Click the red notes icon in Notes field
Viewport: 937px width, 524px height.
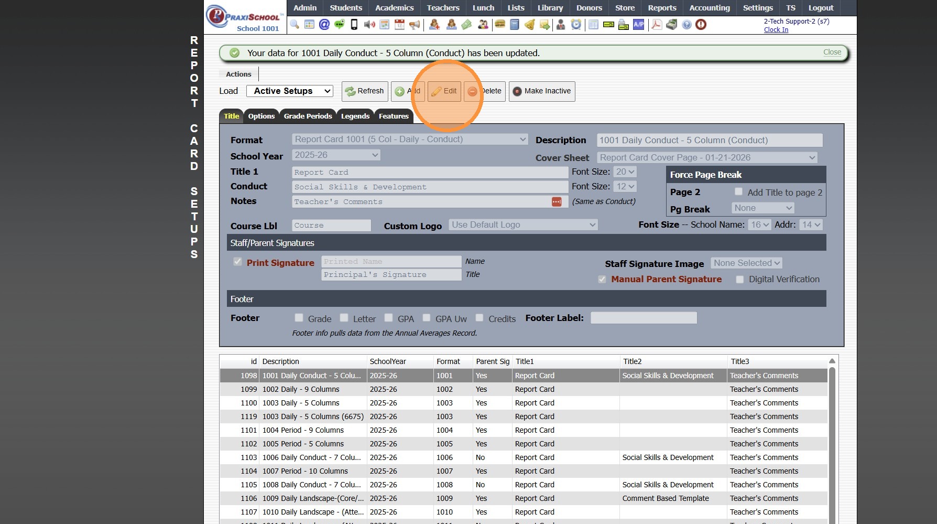[x=557, y=202]
